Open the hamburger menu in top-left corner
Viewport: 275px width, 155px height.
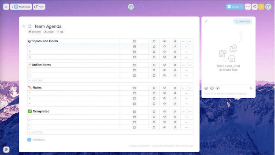pyautogui.click(x=6, y=6)
